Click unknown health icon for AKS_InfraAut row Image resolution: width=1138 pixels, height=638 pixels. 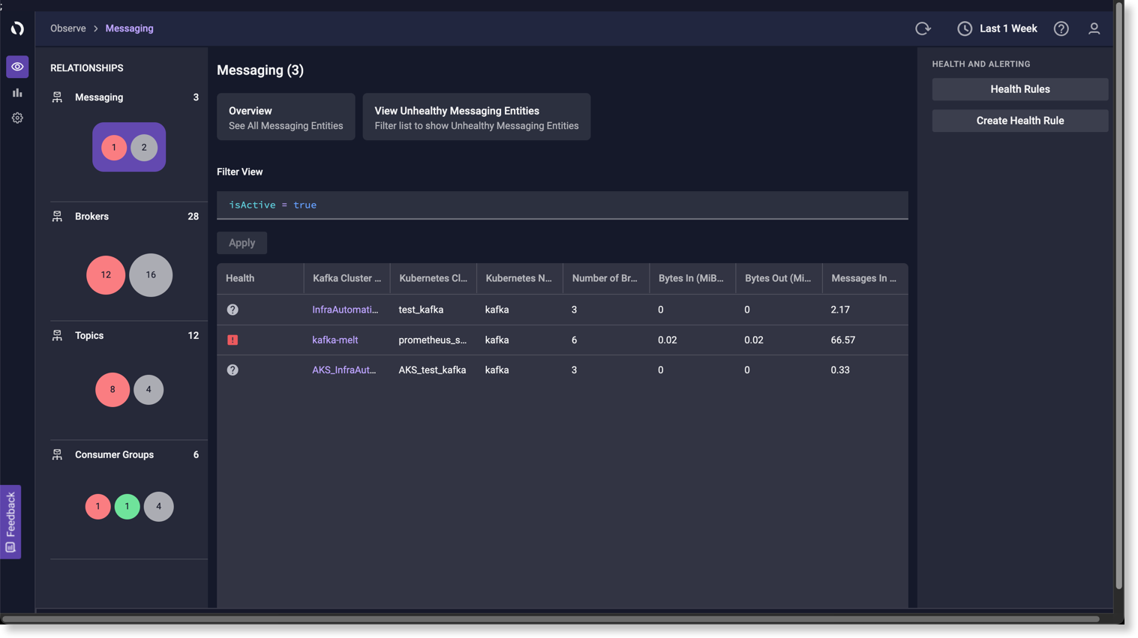click(x=233, y=370)
